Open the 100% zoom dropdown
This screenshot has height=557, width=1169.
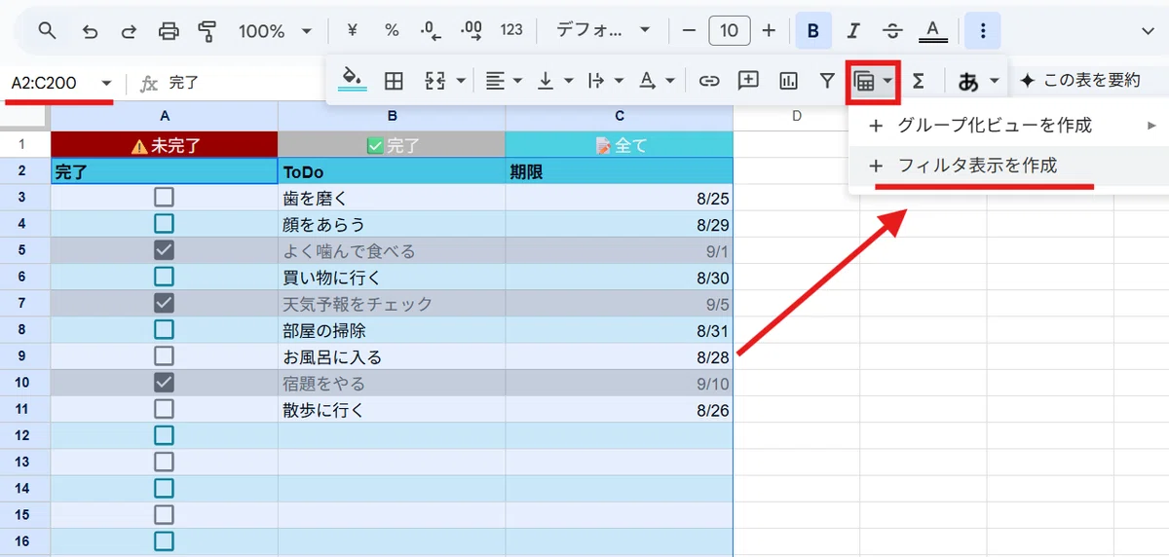tap(275, 31)
